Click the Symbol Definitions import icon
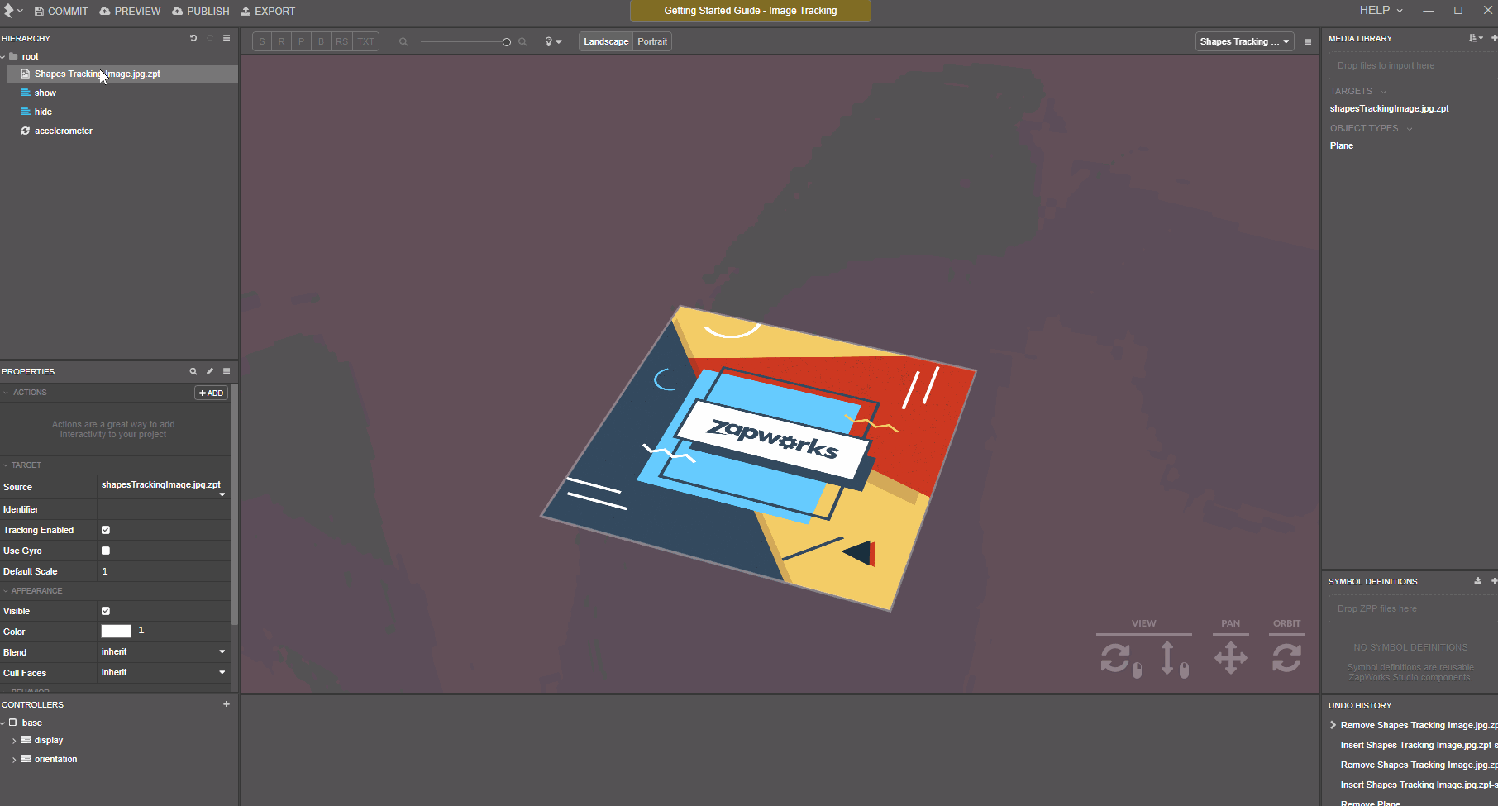The height and width of the screenshot is (806, 1498). pos(1478,581)
